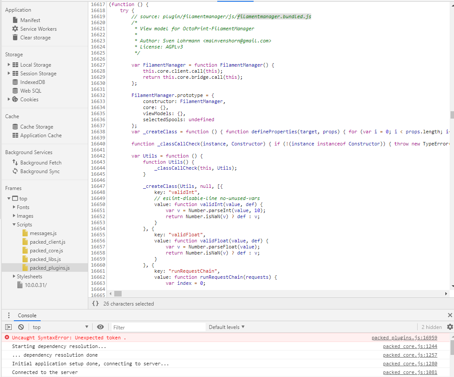Image resolution: width=454 pixels, height=377 pixels.
Task: Select the Background Sync entry
Action: pyautogui.click(x=40, y=171)
